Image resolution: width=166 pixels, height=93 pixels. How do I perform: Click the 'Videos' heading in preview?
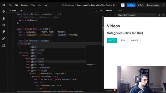(x=113, y=26)
